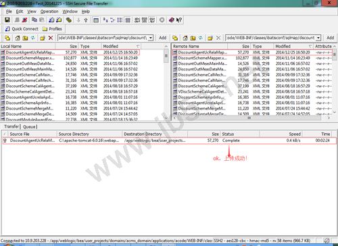338x246 pixels.
Task: Open the Help menu
Action: click(x=86, y=11)
